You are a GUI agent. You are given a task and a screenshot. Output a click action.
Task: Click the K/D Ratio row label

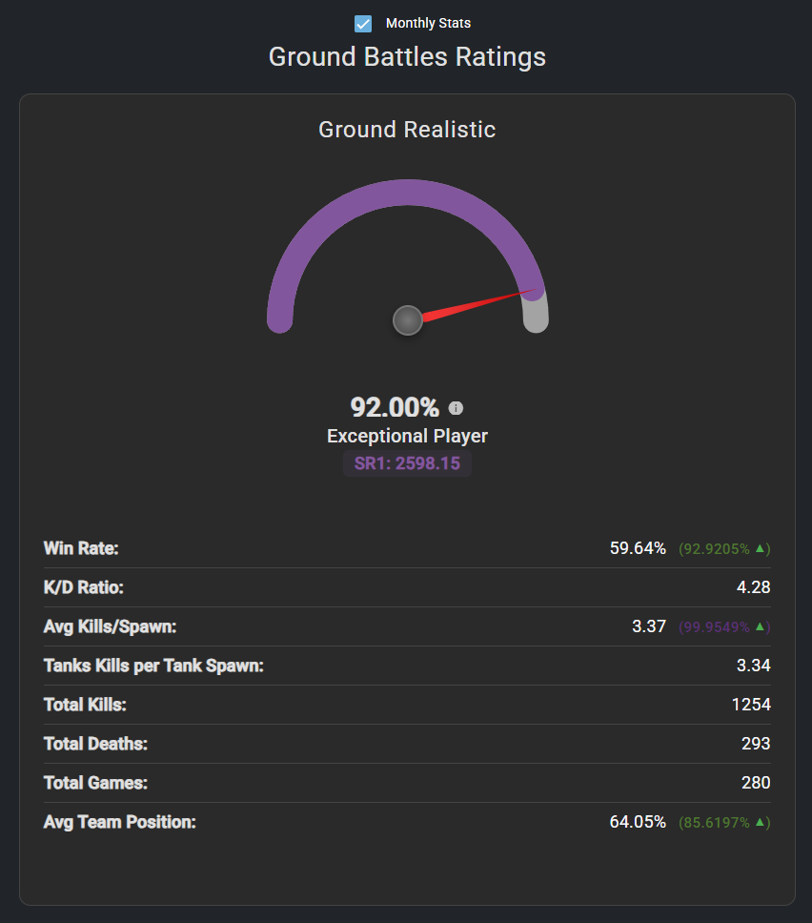[84, 587]
